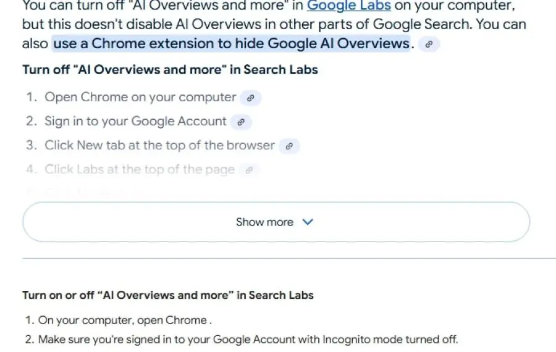
Task: Click the top line "You can turn off"
Action: click(269, 6)
